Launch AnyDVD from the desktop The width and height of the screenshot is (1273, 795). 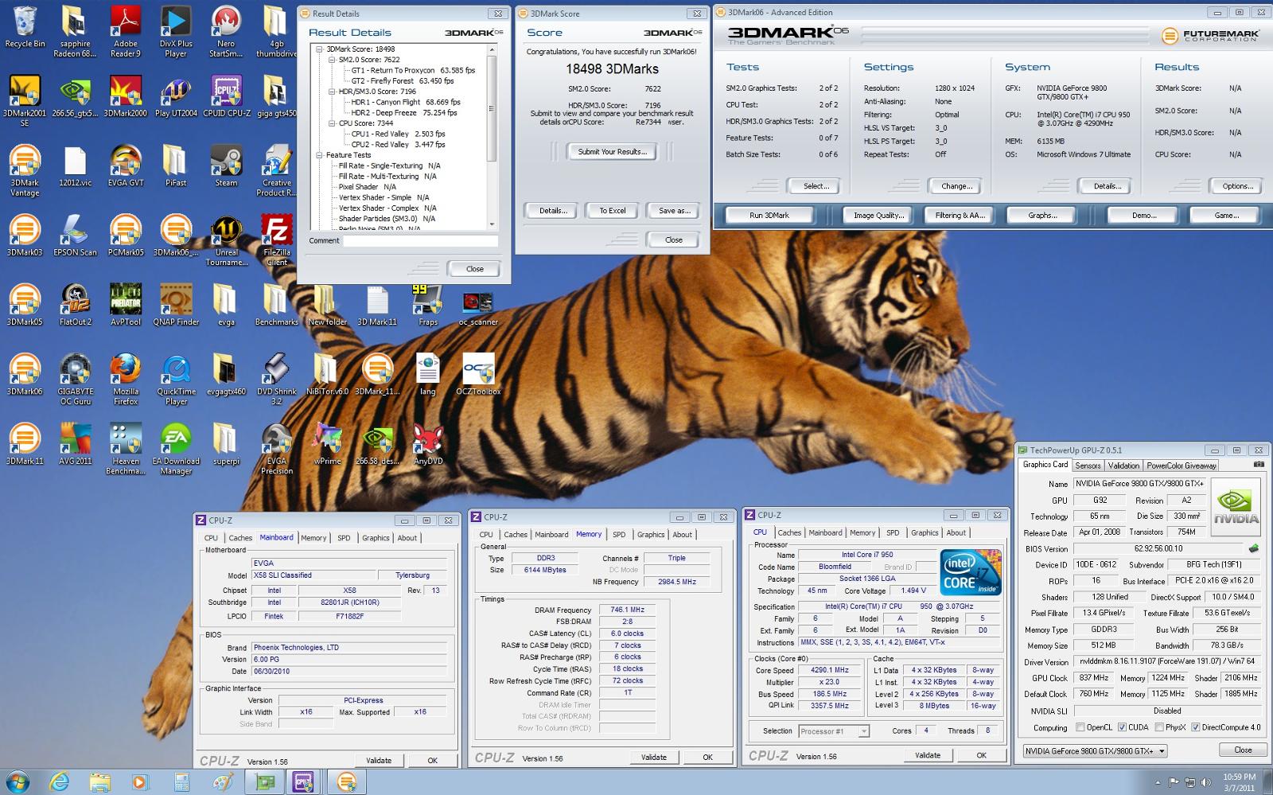[428, 444]
